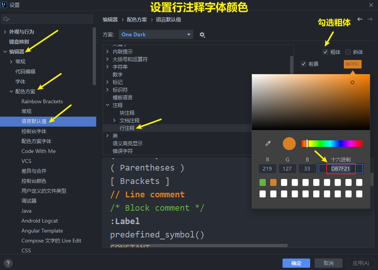This screenshot has height=270, width=378.
Task: Select 控制台字体 in the settings sidebar
Action: coord(34,131)
